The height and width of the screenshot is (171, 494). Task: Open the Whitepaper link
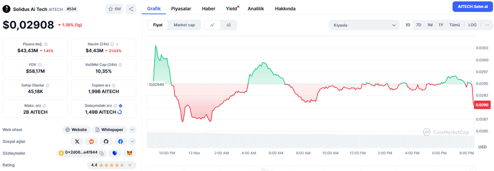pyautogui.click(x=110, y=130)
